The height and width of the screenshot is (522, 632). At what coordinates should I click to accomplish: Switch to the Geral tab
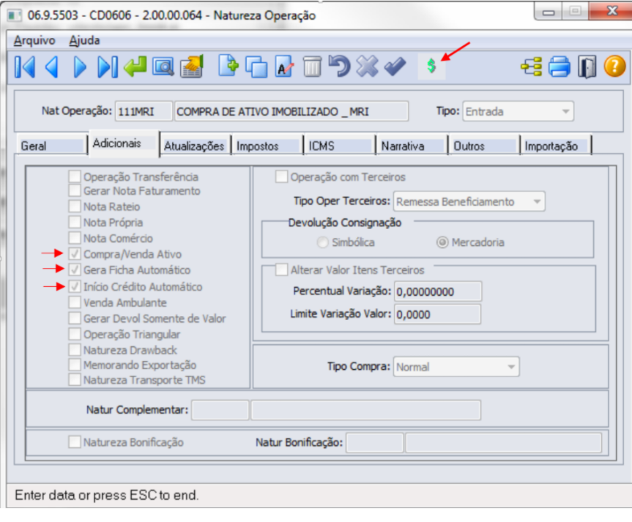coord(51,146)
